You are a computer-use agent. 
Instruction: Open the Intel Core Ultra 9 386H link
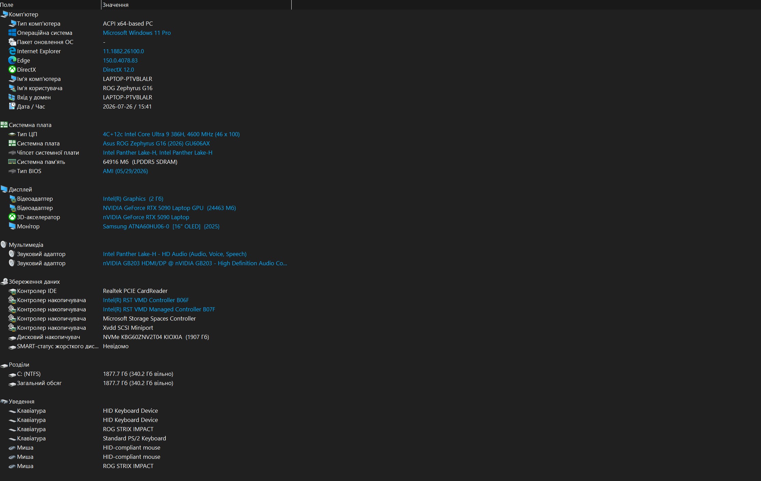click(x=171, y=134)
